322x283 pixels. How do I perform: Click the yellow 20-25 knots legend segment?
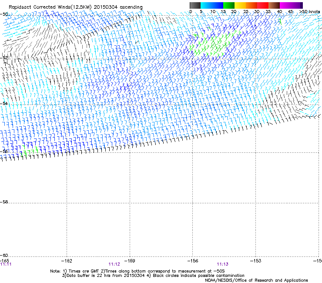coord(240,5)
